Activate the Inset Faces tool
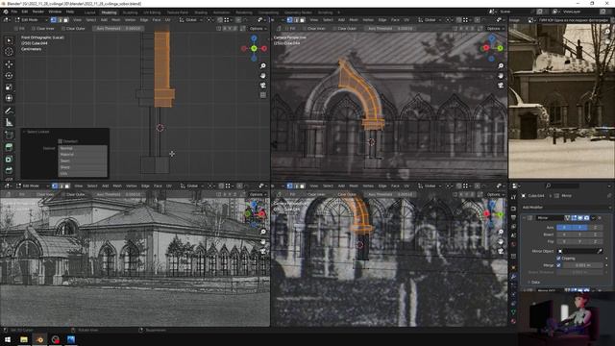This screenshot has height=346, width=615. 9,159
